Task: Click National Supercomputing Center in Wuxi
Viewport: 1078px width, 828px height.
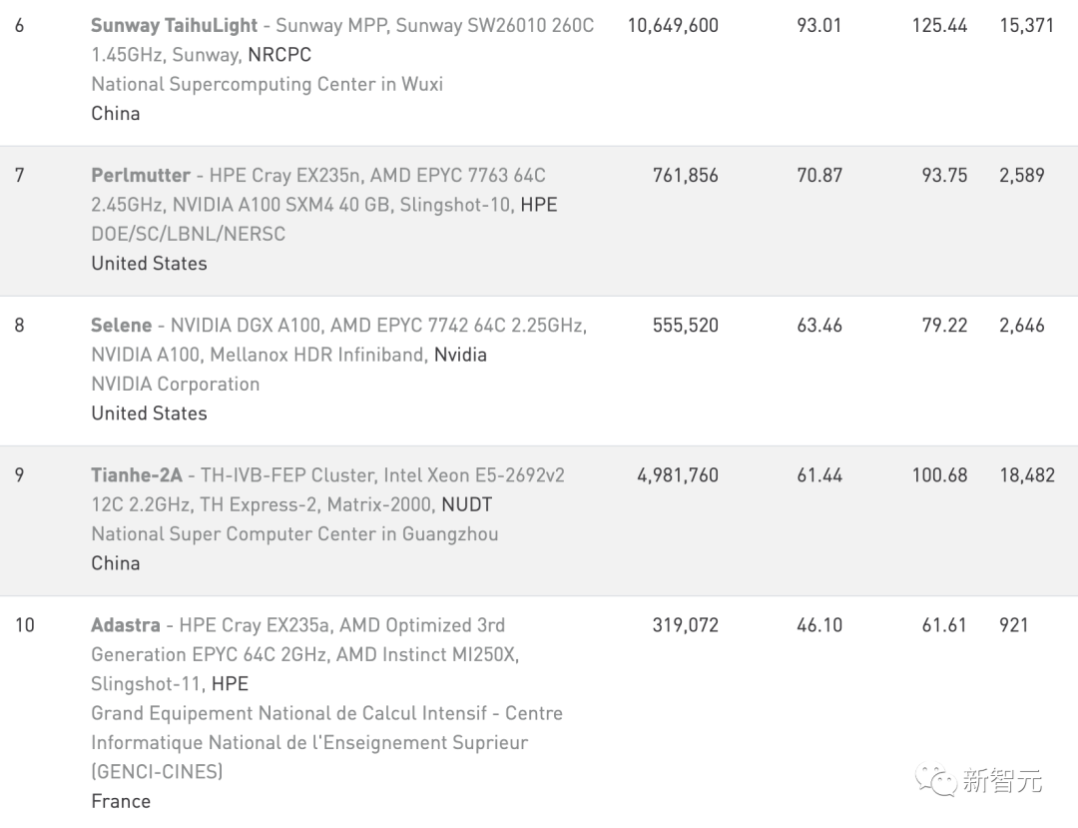Action: coord(267,84)
